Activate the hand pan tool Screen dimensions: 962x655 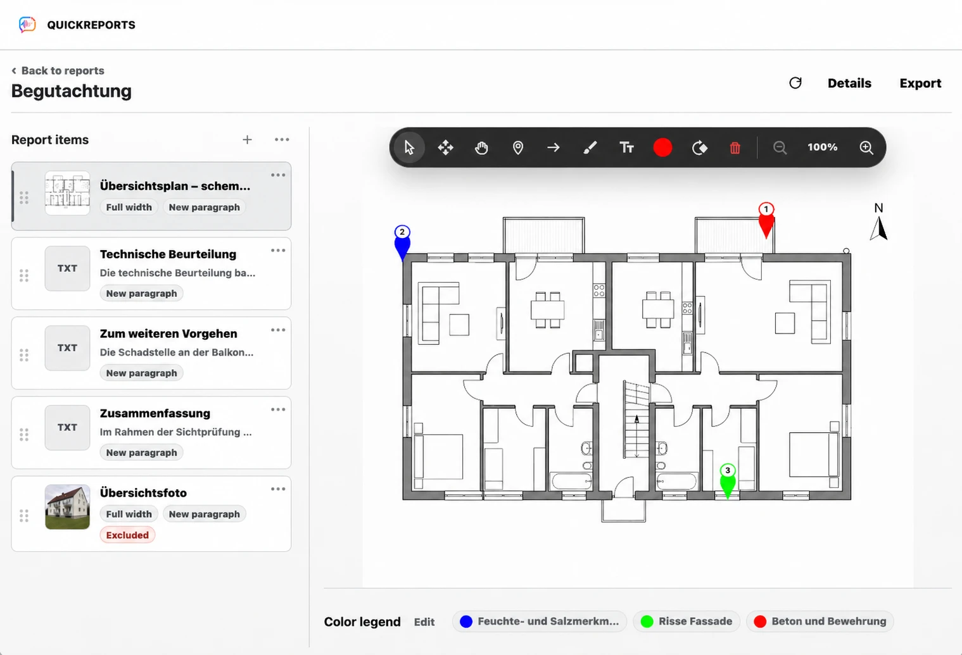point(482,147)
